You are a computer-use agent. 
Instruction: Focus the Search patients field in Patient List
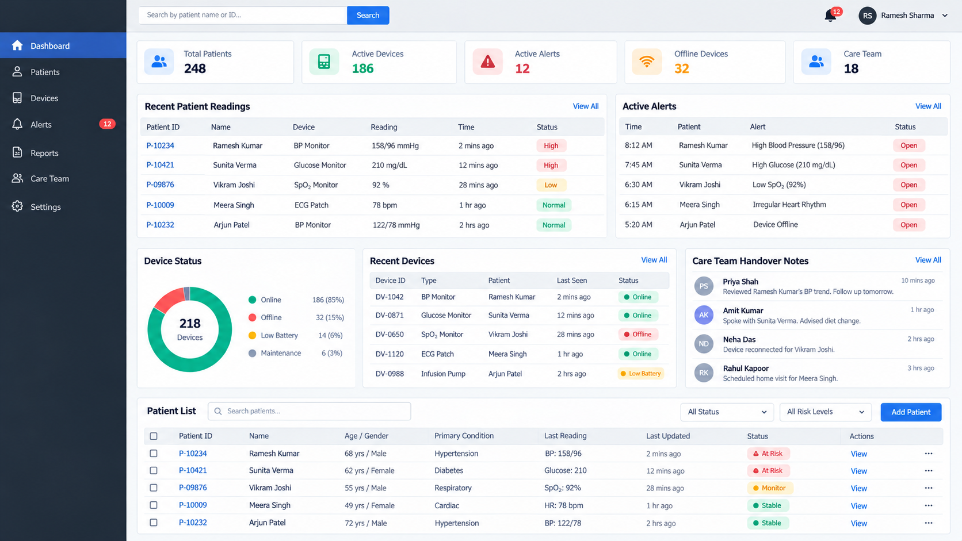coord(310,411)
